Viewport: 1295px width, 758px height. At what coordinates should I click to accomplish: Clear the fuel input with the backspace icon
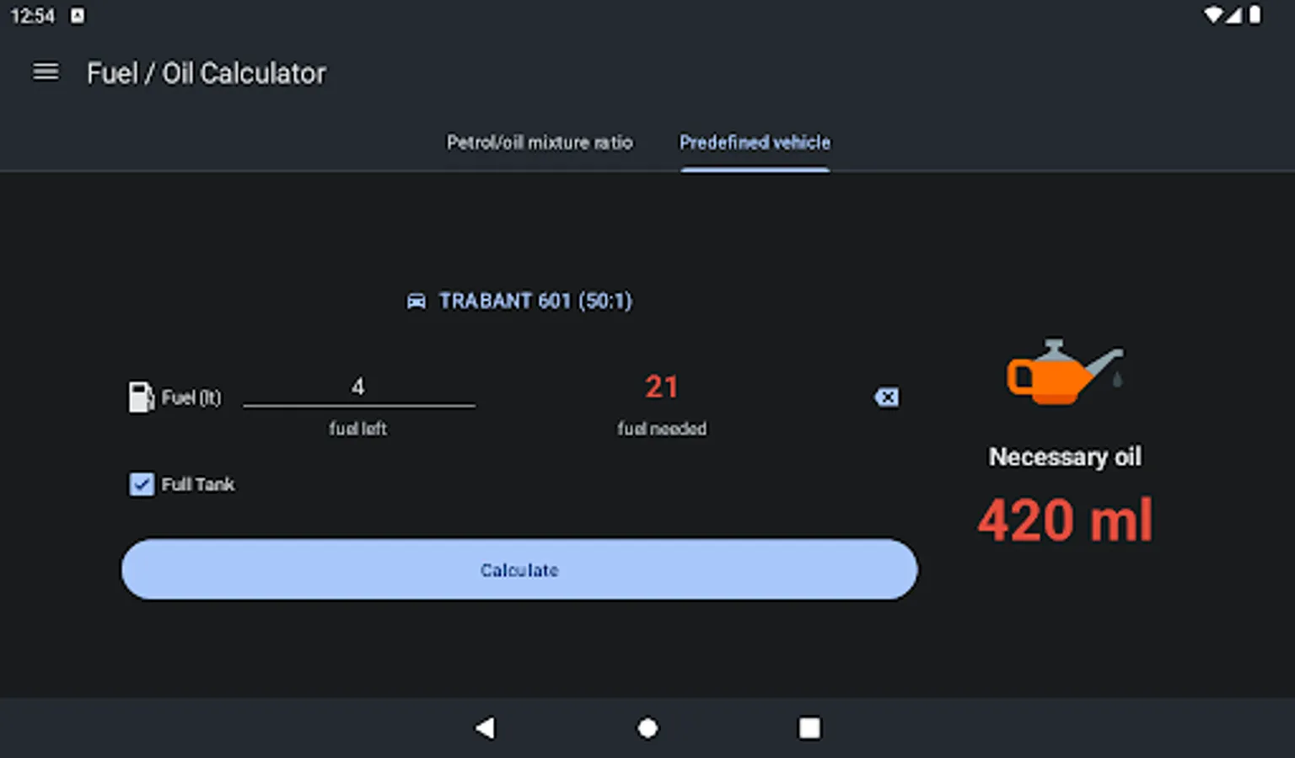886,397
